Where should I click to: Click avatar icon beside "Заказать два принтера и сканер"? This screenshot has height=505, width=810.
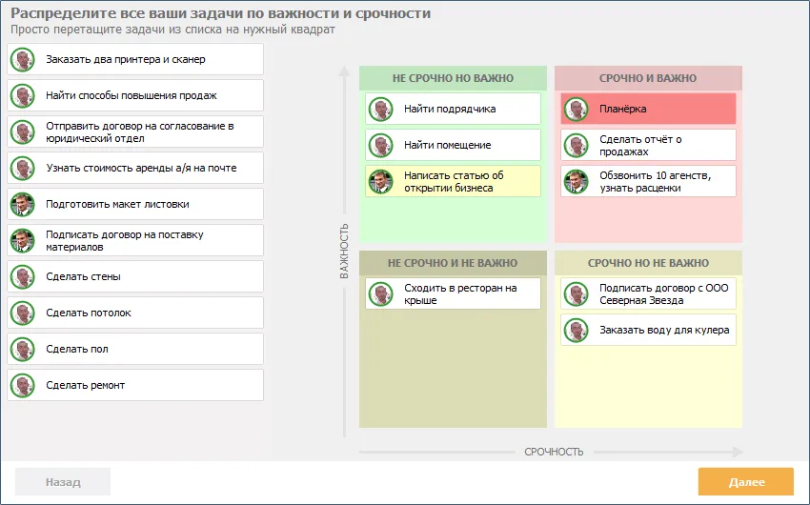22,59
